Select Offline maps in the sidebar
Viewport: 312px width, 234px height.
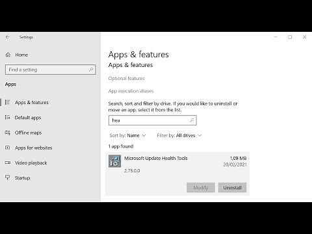click(x=28, y=133)
